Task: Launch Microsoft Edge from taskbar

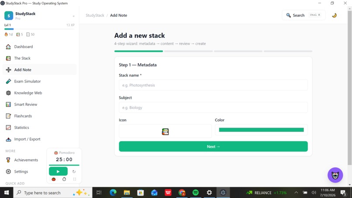Action: [x=113, y=193]
